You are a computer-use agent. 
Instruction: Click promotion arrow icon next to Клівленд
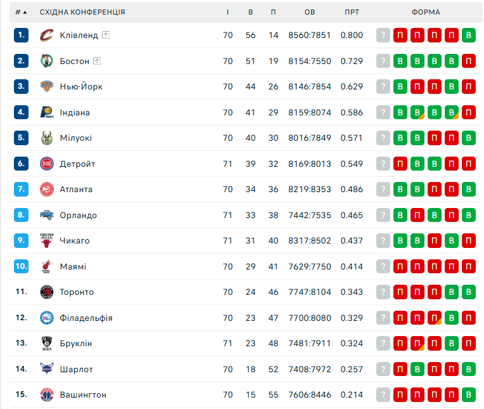click(x=106, y=36)
